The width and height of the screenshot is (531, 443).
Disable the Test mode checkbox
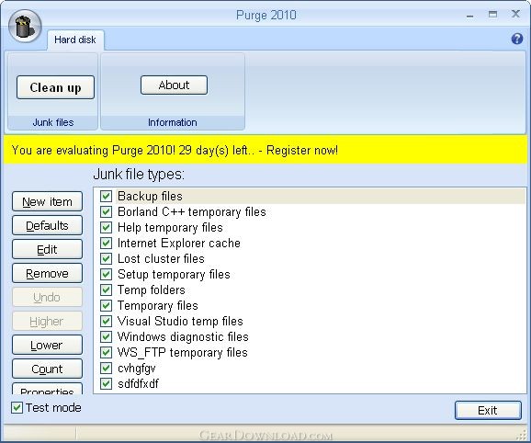(17, 408)
